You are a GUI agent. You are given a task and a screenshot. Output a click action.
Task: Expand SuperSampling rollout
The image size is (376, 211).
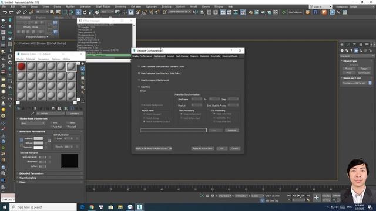point(28,178)
